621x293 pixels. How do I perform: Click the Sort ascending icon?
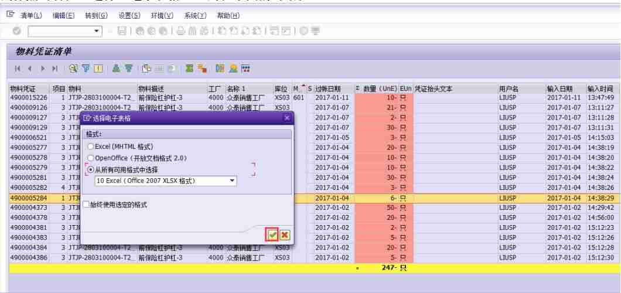pyautogui.click(x=115, y=69)
